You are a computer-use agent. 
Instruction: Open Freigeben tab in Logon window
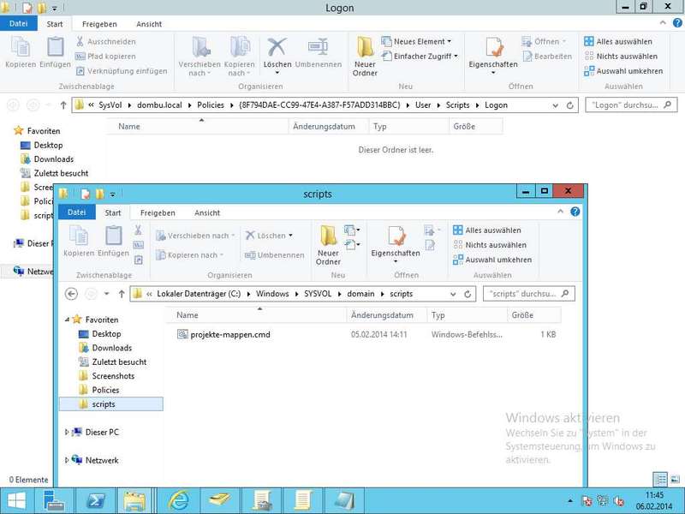tap(98, 24)
